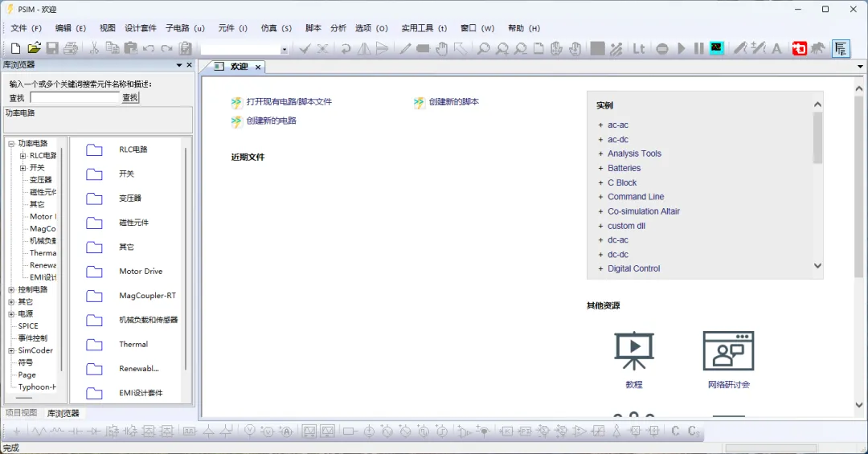Open the library browser panel dropdown arrow
868x454 pixels.
click(178, 65)
